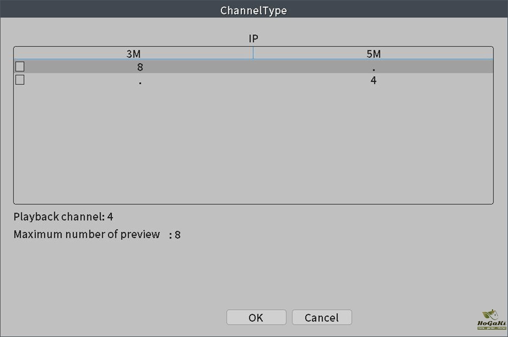Click the blank dialog area left of OK

[x=134, y=317]
